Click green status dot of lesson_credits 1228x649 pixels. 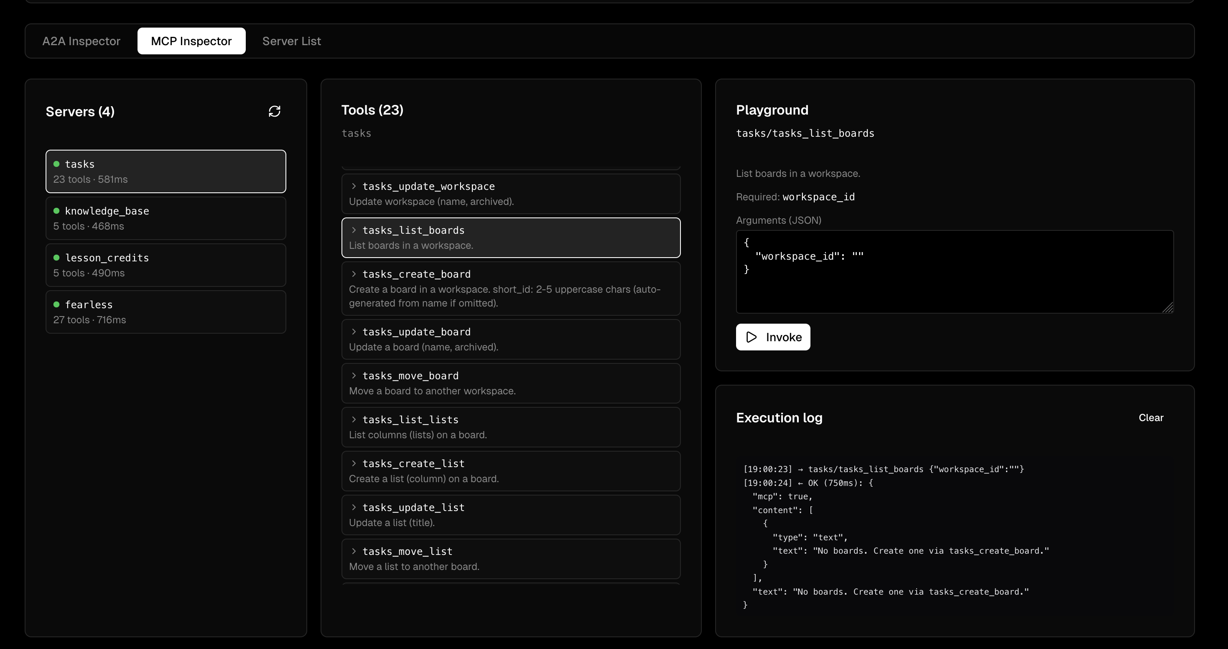click(56, 258)
